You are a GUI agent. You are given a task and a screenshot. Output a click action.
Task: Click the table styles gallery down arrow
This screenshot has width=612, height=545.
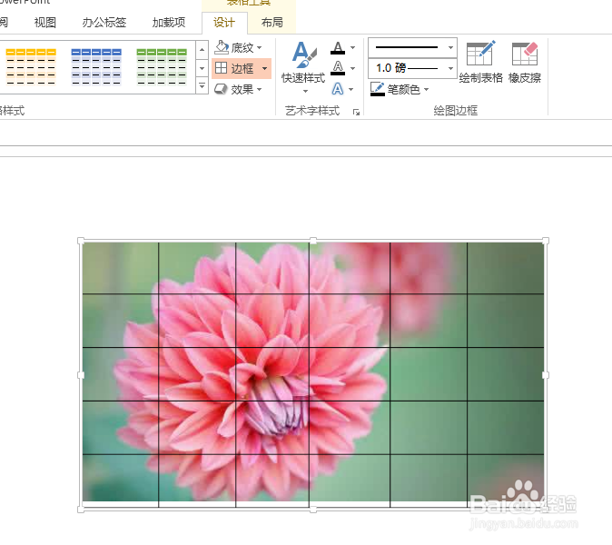(x=202, y=68)
